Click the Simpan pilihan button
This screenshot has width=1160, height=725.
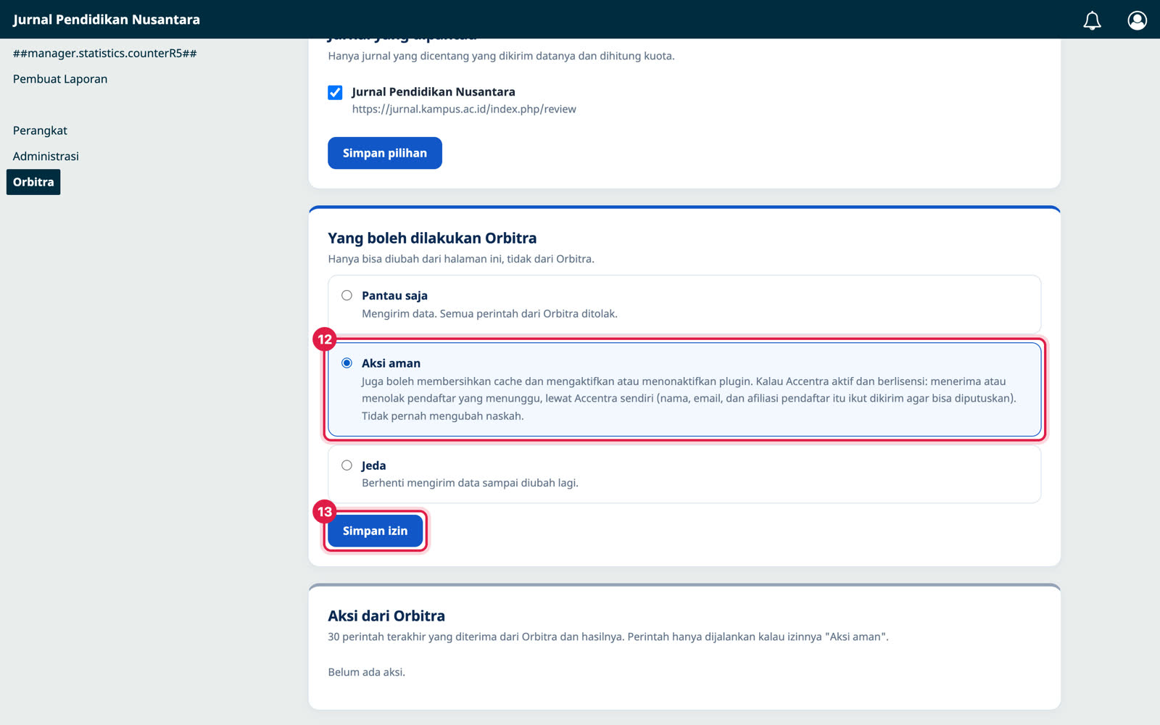pyautogui.click(x=385, y=153)
